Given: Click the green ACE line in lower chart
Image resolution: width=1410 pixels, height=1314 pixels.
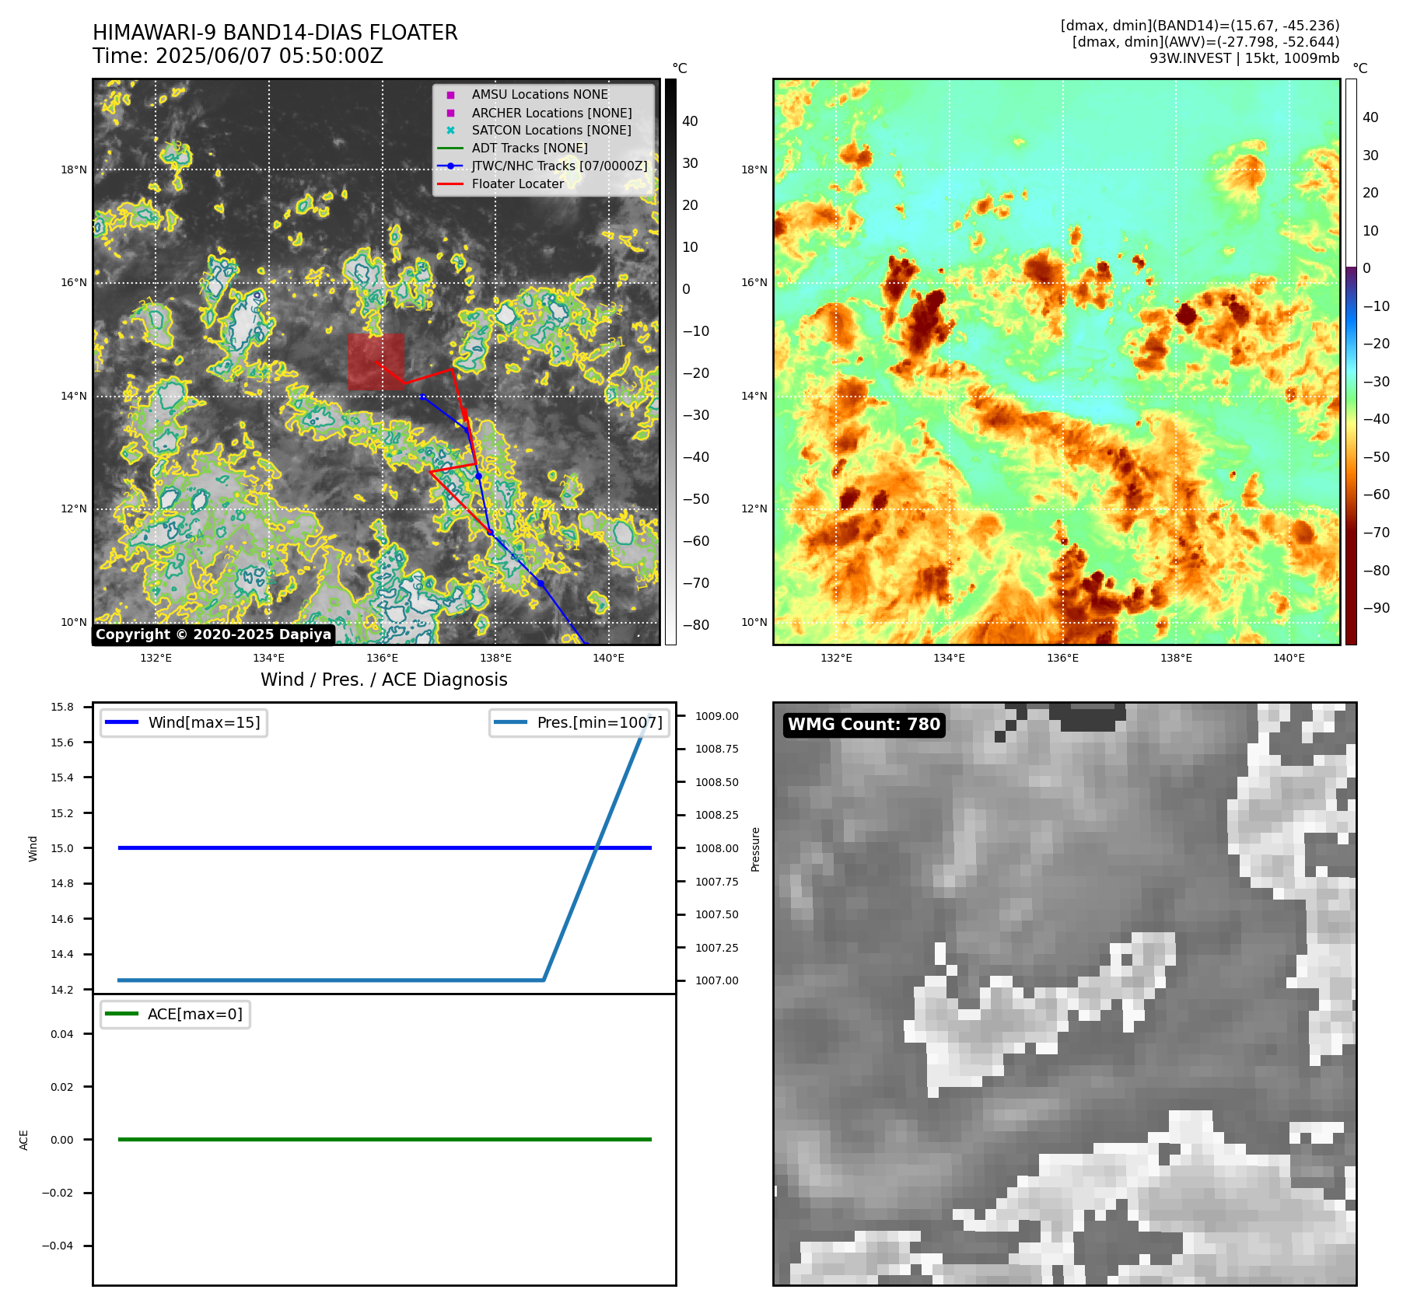Looking at the screenshot, I should point(384,1140).
